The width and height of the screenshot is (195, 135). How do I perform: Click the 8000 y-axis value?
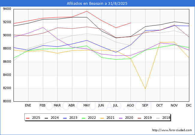click(7, 101)
